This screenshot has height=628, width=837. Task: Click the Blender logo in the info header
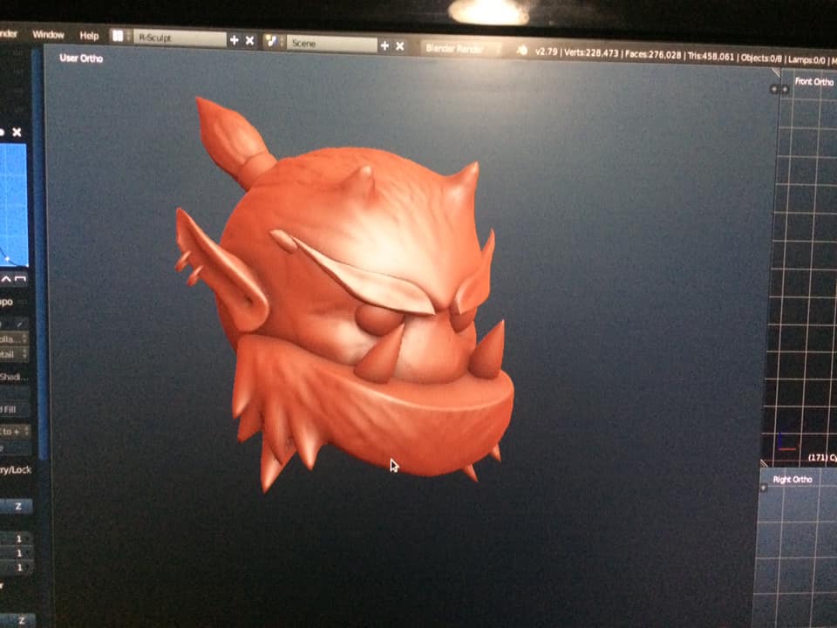click(x=522, y=51)
